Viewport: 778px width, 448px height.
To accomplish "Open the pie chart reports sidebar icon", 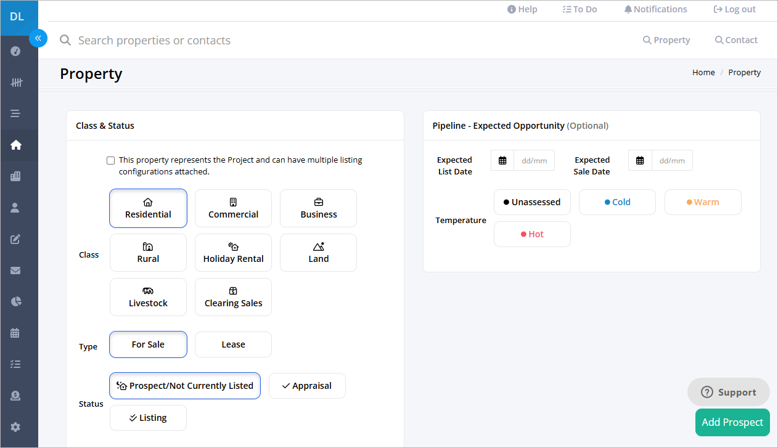I will pyautogui.click(x=16, y=301).
